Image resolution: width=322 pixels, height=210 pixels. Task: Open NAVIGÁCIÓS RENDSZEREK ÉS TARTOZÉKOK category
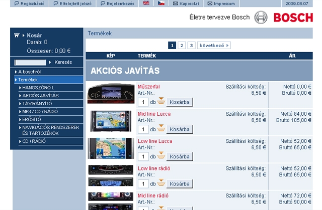pos(51,130)
